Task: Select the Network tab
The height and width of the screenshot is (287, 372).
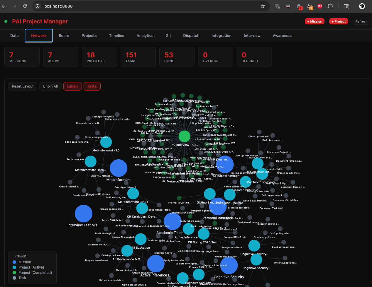Action: 39,36
